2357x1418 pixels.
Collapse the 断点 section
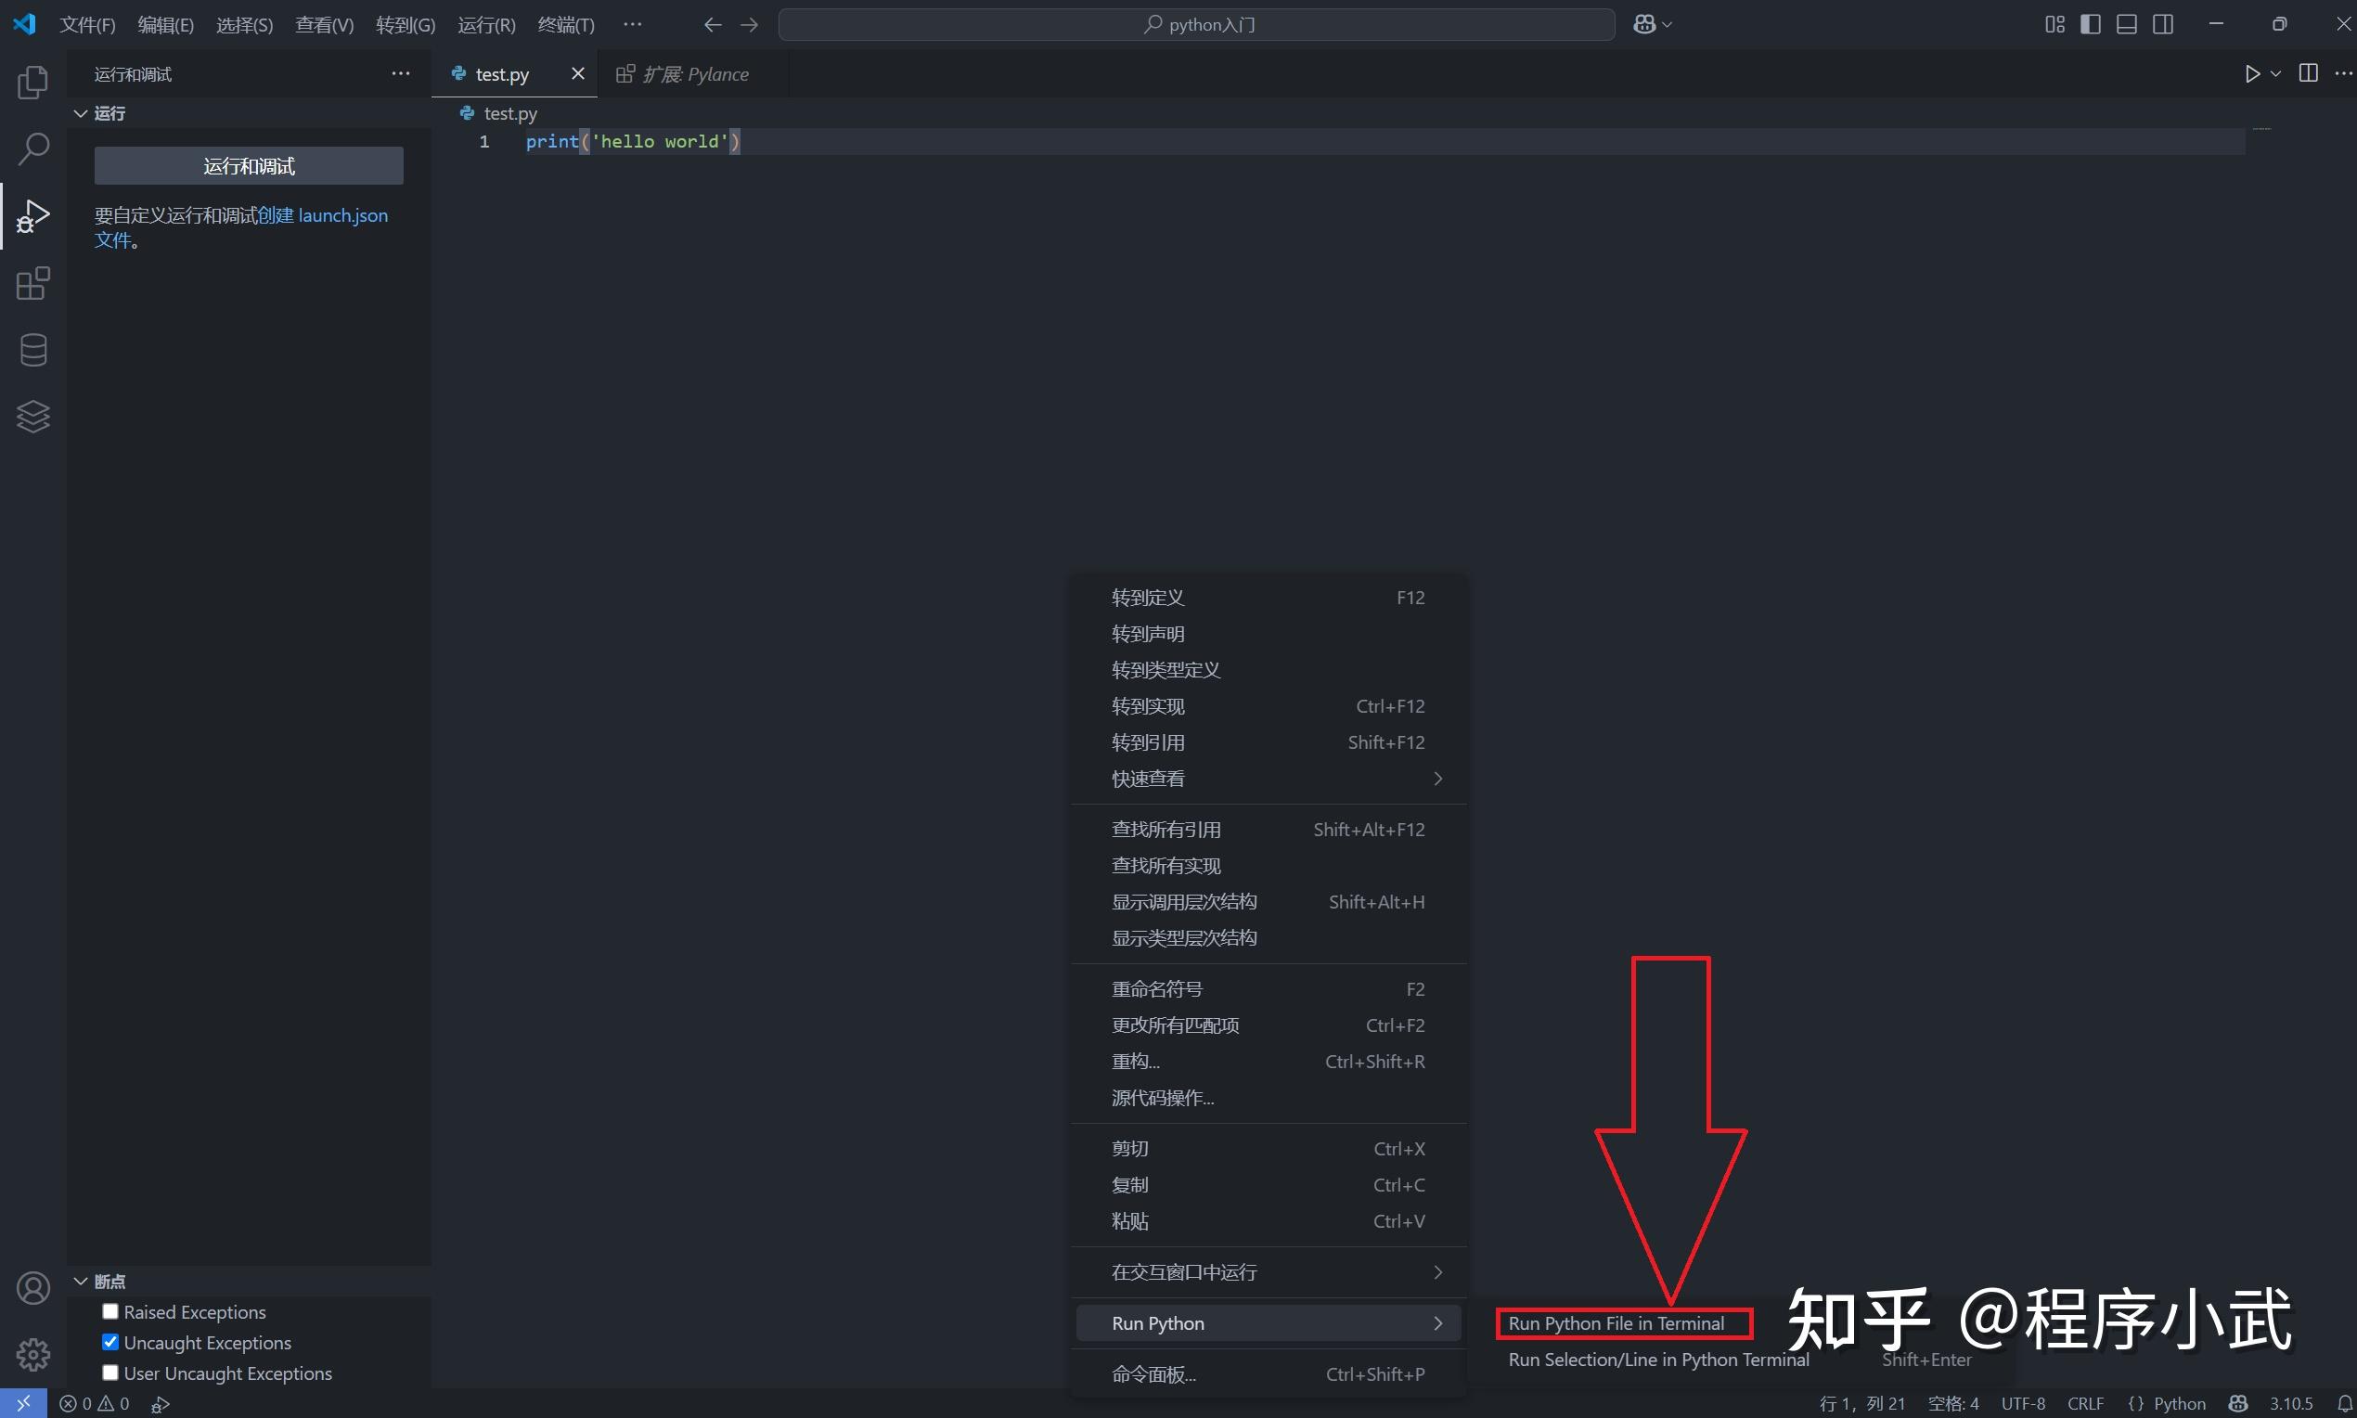(82, 1282)
